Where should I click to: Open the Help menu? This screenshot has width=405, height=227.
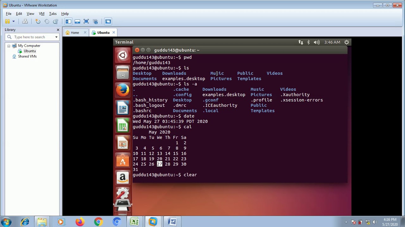[x=65, y=14]
